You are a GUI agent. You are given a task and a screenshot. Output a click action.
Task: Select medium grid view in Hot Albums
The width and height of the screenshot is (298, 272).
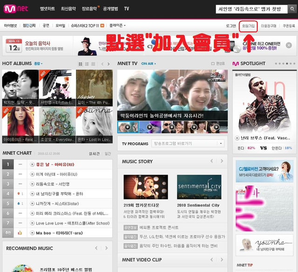(x=87, y=64)
